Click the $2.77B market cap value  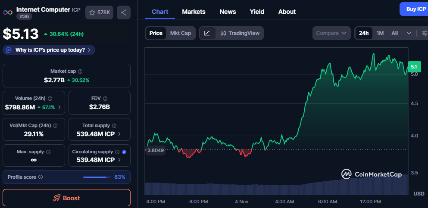(x=54, y=80)
